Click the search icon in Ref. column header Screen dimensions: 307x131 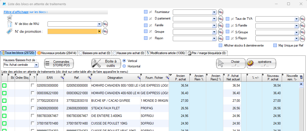coord(89,78)
